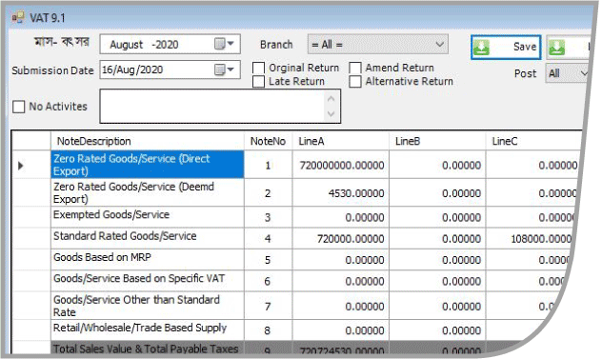Select row Zero Rated Goods/Service (Direct Export)

148,165
